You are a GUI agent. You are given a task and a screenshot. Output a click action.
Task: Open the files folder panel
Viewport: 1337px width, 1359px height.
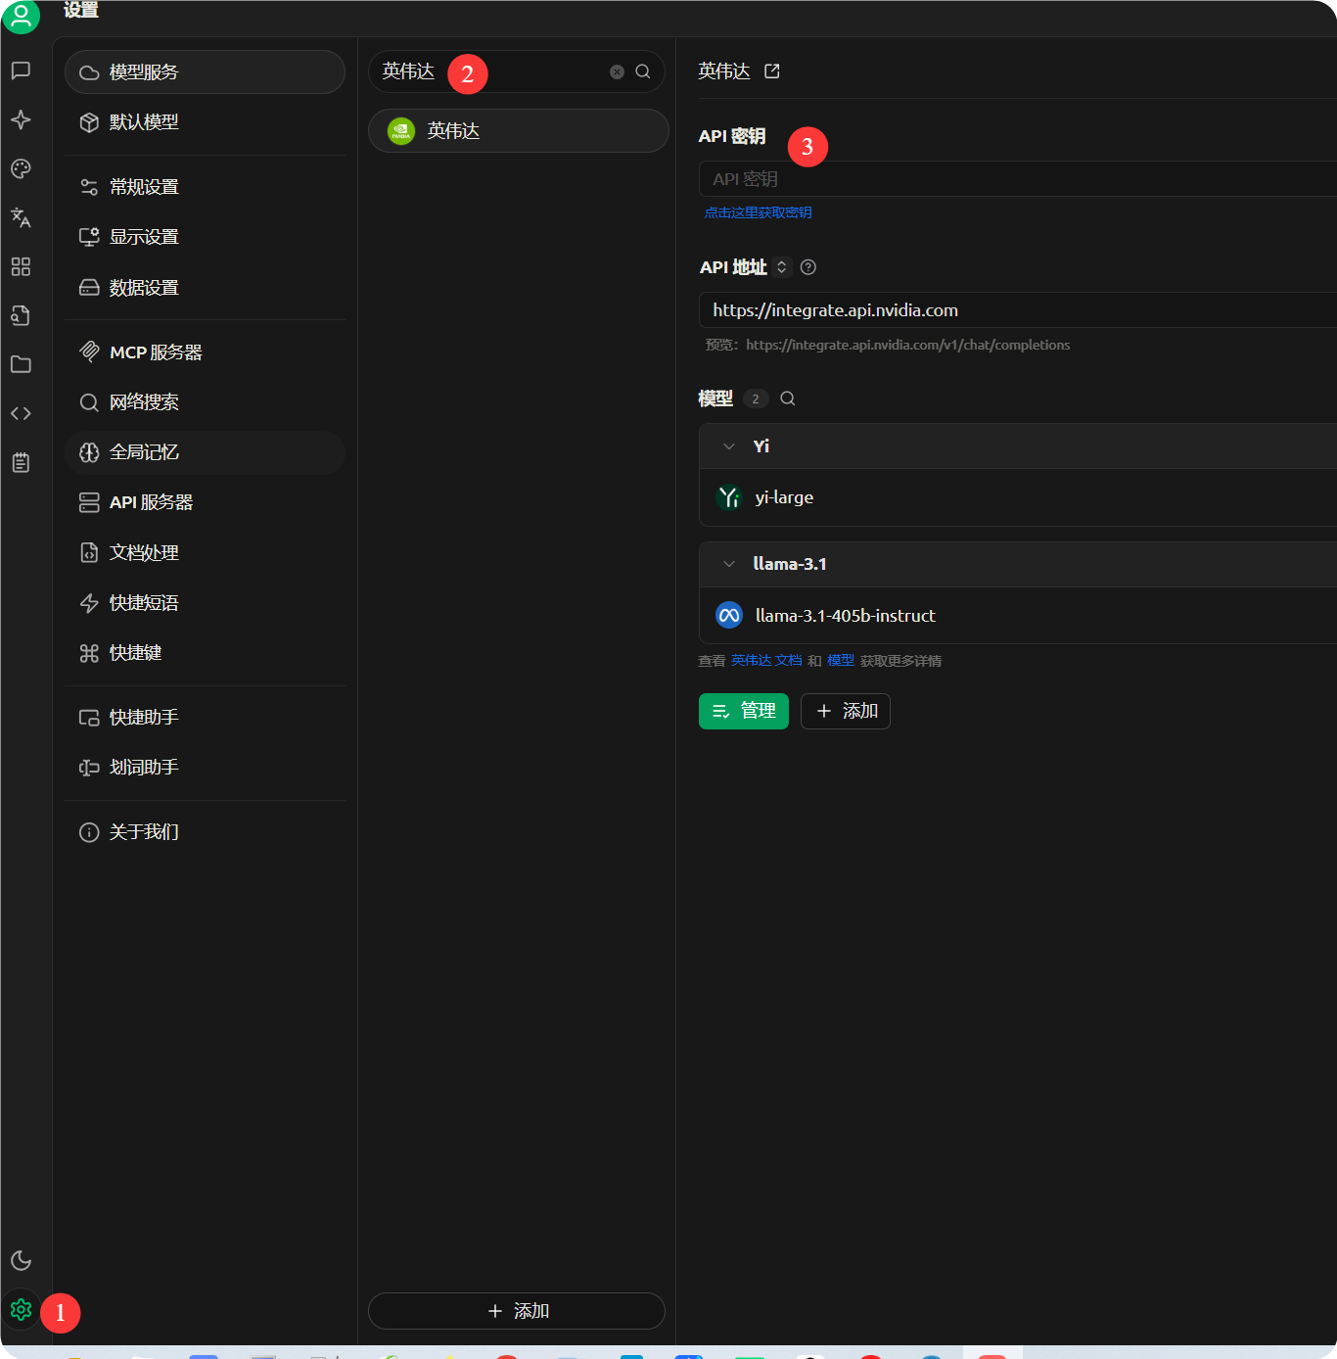21,364
